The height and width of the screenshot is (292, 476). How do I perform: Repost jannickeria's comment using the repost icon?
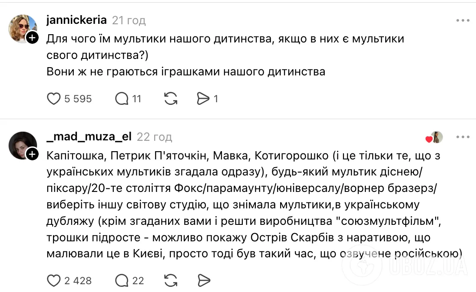pyautogui.click(x=170, y=98)
